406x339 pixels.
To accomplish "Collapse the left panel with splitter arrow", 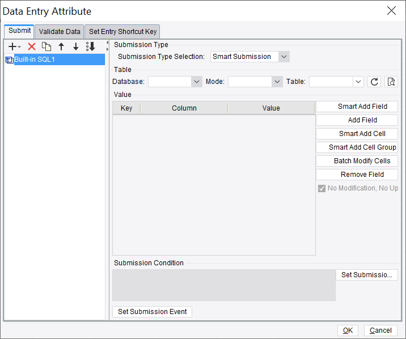I will point(107,43).
